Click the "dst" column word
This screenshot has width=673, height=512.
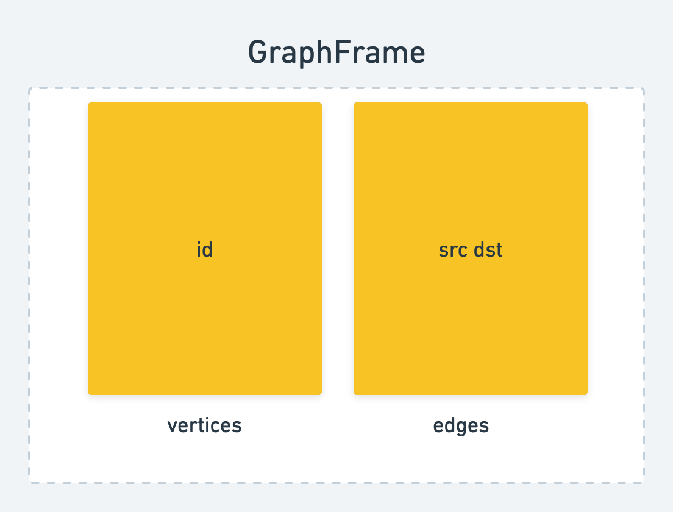(x=488, y=249)
